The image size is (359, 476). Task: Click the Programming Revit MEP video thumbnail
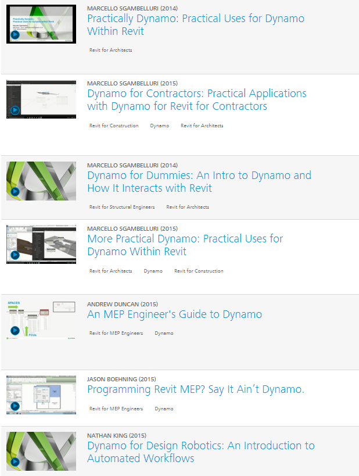(x=41, y=395)
